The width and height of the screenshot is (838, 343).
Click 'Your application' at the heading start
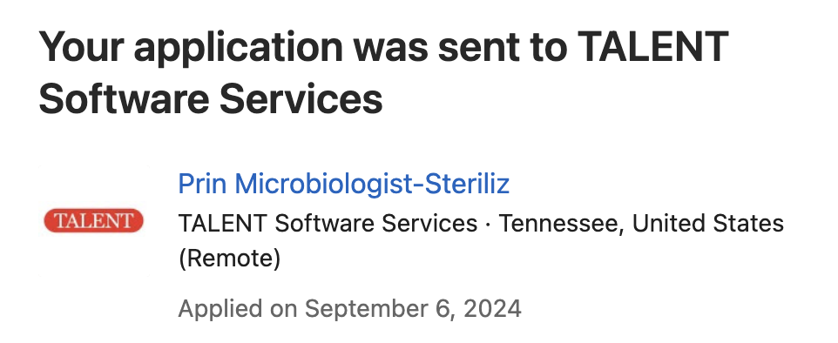coord(191,47)
